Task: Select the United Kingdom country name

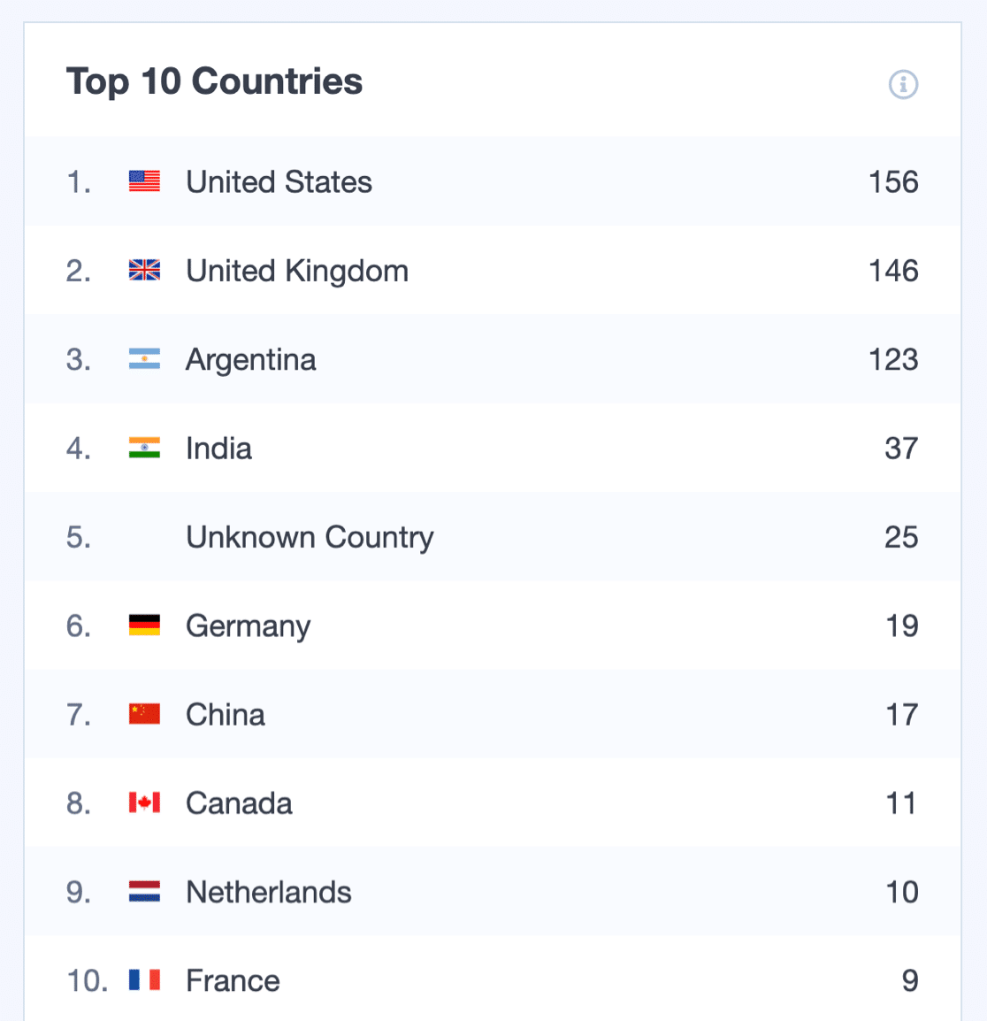Action: 297,272
